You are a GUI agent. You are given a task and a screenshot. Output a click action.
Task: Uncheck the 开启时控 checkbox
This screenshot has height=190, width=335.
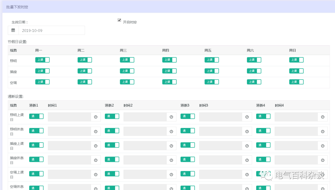pos(119,20)
